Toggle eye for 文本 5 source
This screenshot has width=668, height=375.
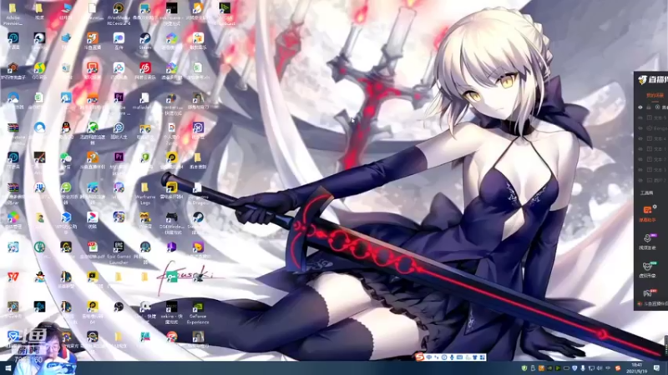click(640, 117)
